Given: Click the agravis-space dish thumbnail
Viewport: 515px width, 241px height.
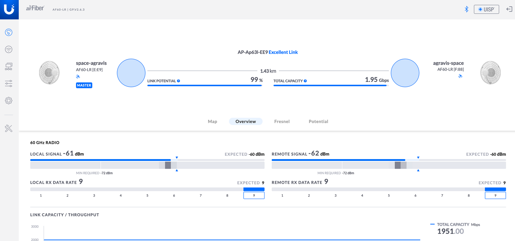Looking at the screenshot, I should coord(491,73).
